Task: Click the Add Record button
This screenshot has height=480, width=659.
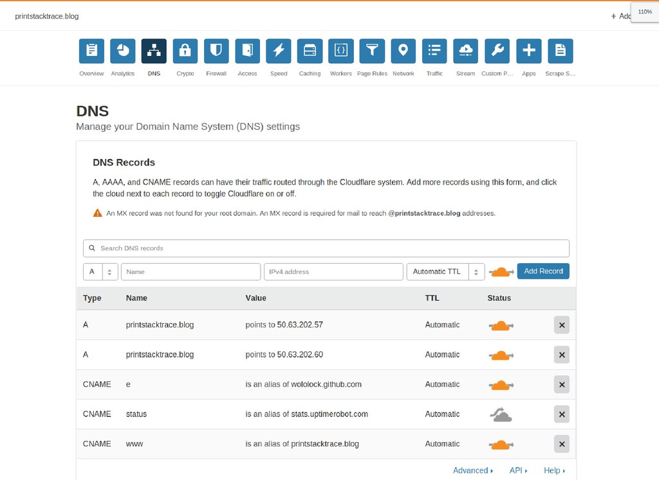Action: click(x=543, y=271)
